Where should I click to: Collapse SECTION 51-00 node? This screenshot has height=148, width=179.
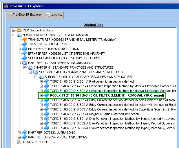30,72
